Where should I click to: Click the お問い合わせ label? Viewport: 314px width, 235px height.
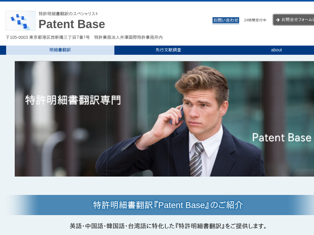pyautogui.click(x=226, y=20)
